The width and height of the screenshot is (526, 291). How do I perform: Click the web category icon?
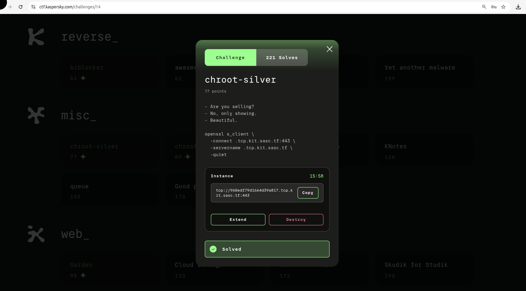pos(36,234)
